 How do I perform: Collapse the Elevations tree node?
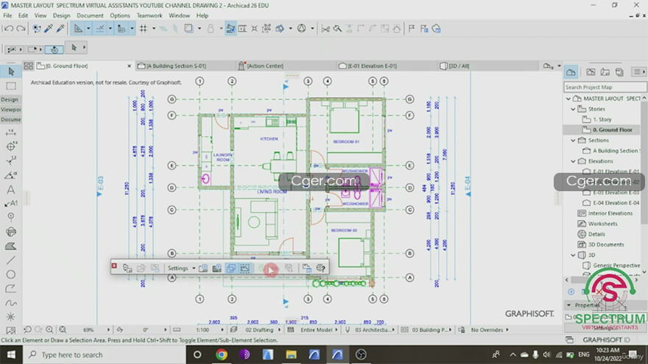point(573,161)
